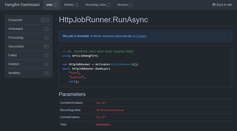Click the HttpJobRunner type name in code
Image resolution: width=237 pixels, height=131 pixels.
[121, 64]
